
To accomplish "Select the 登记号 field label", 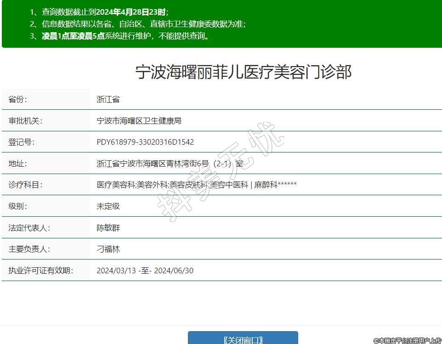I will click(x=22, y=142).
